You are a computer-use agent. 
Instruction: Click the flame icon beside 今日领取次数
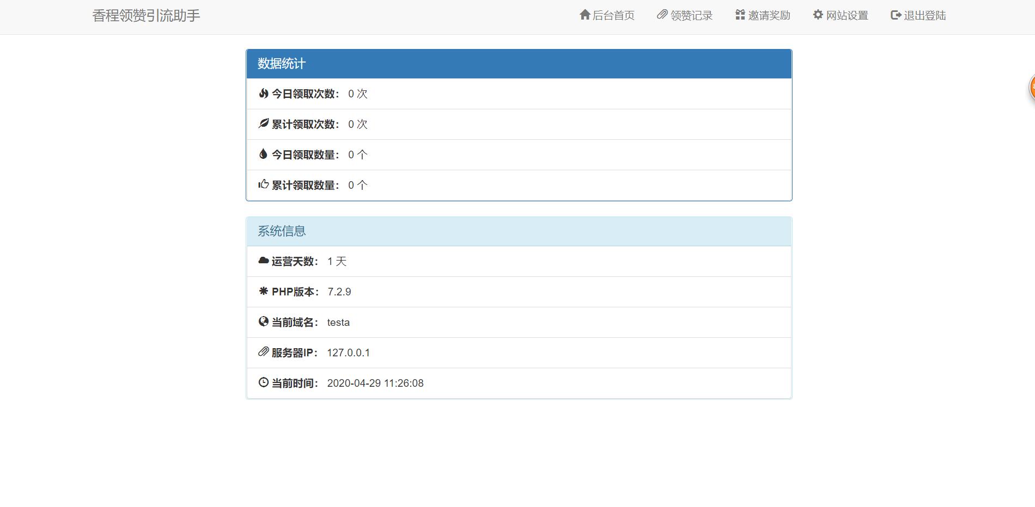pyautogui.click(x=263, y=92)
